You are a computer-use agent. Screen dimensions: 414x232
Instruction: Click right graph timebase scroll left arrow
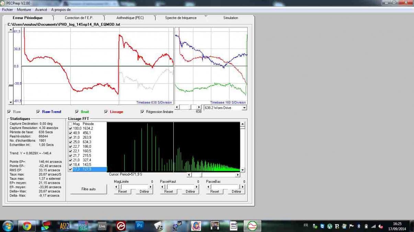177,107
